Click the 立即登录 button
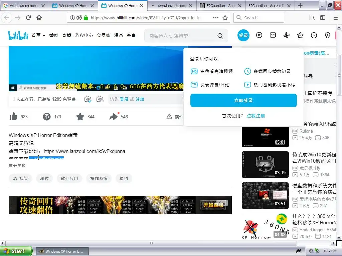Screen dimensions: 342x256 243,100
